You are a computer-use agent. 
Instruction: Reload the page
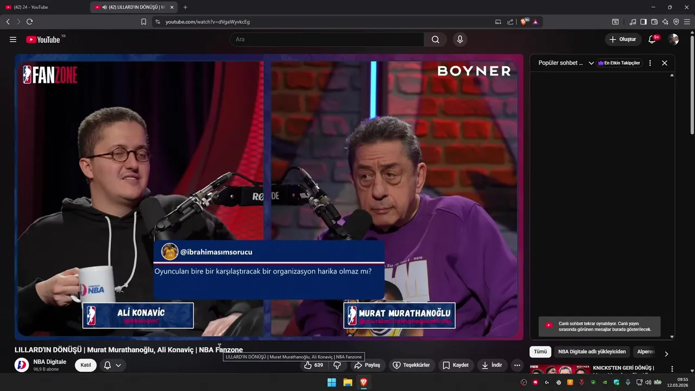point(29,22)
